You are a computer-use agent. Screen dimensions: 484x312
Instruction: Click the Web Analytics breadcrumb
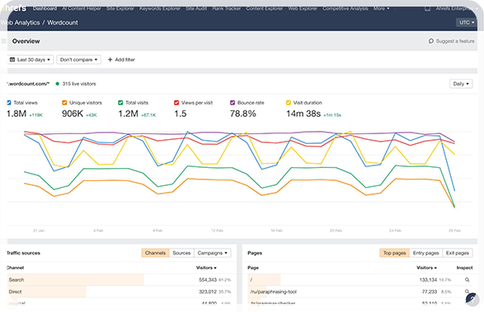[20, 22]
